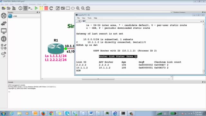
Task: Select the Draw ellipse tool
Action: tap(73, 8)
